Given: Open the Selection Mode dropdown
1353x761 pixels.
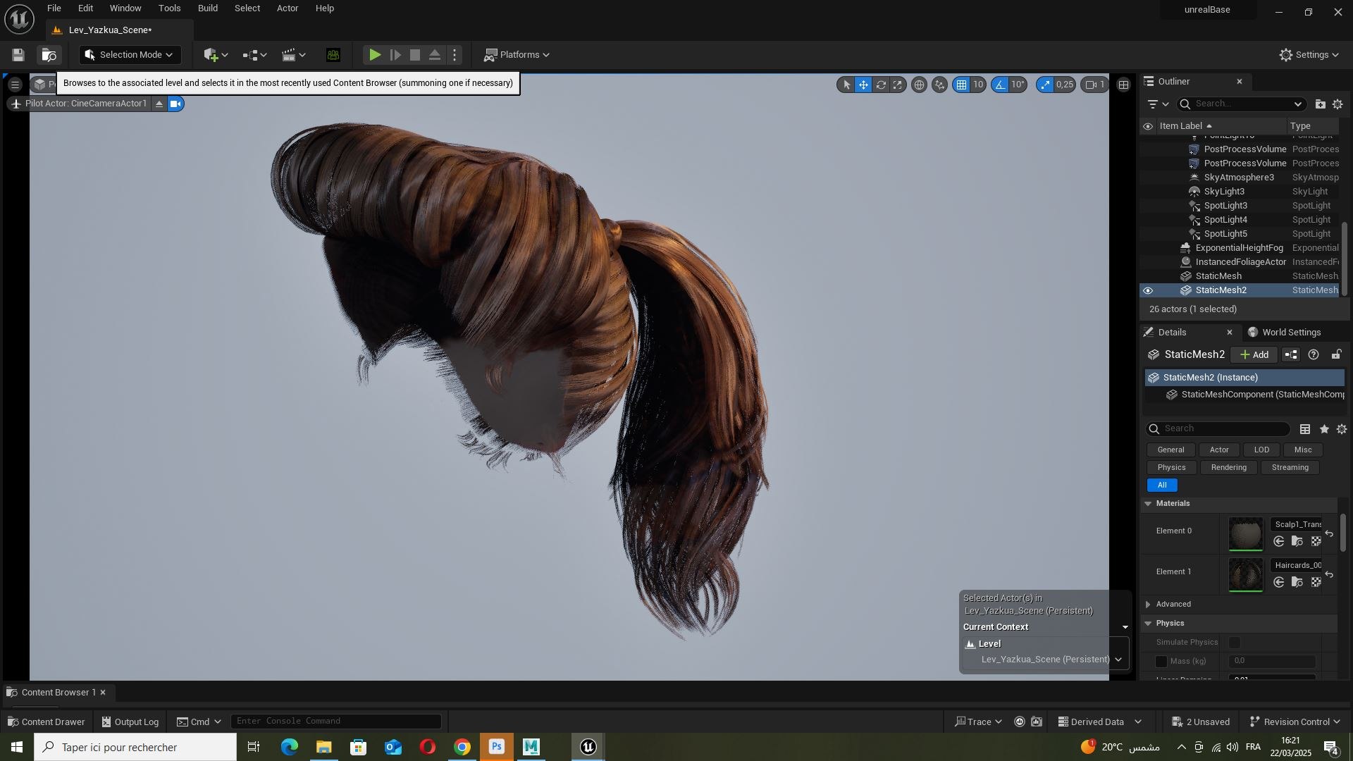Looking at the screenshot, I should (130, 55).
